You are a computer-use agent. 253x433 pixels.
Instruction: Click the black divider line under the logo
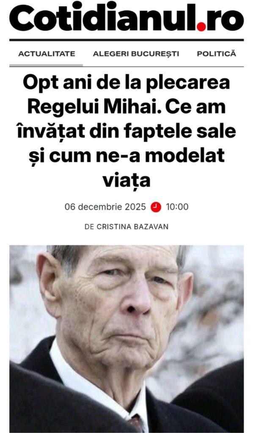(126, 40)
